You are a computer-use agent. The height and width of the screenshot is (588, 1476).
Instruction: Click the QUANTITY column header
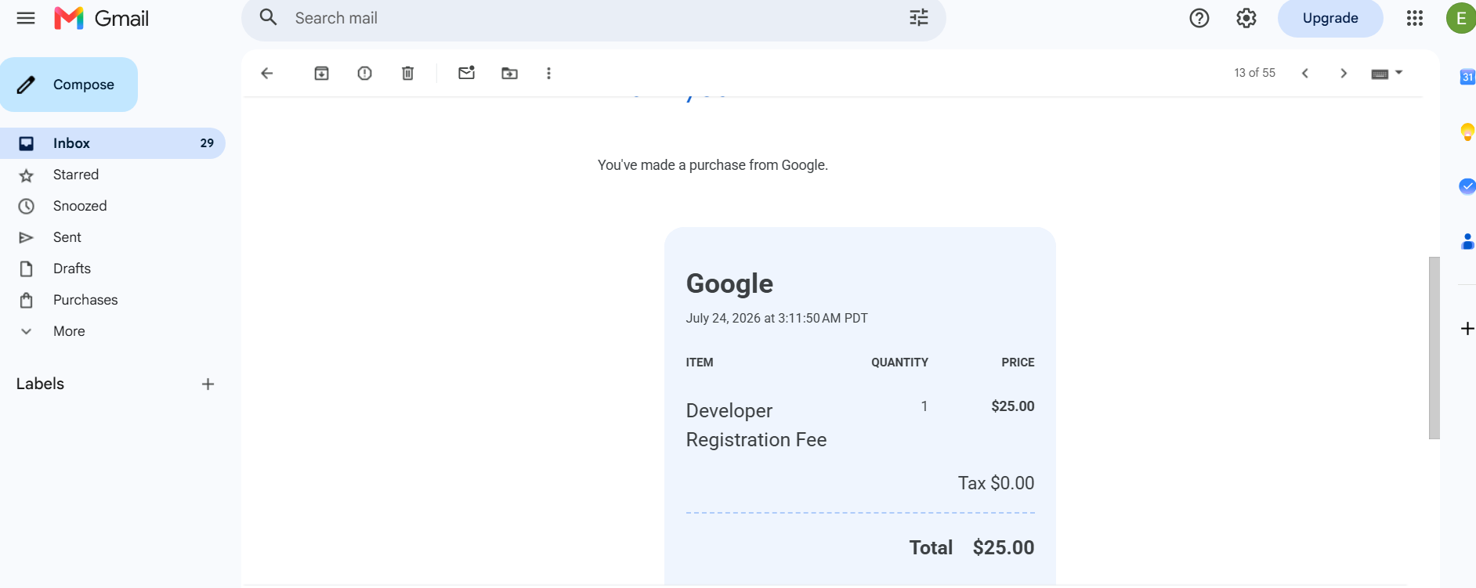click(x=899, y=363)
